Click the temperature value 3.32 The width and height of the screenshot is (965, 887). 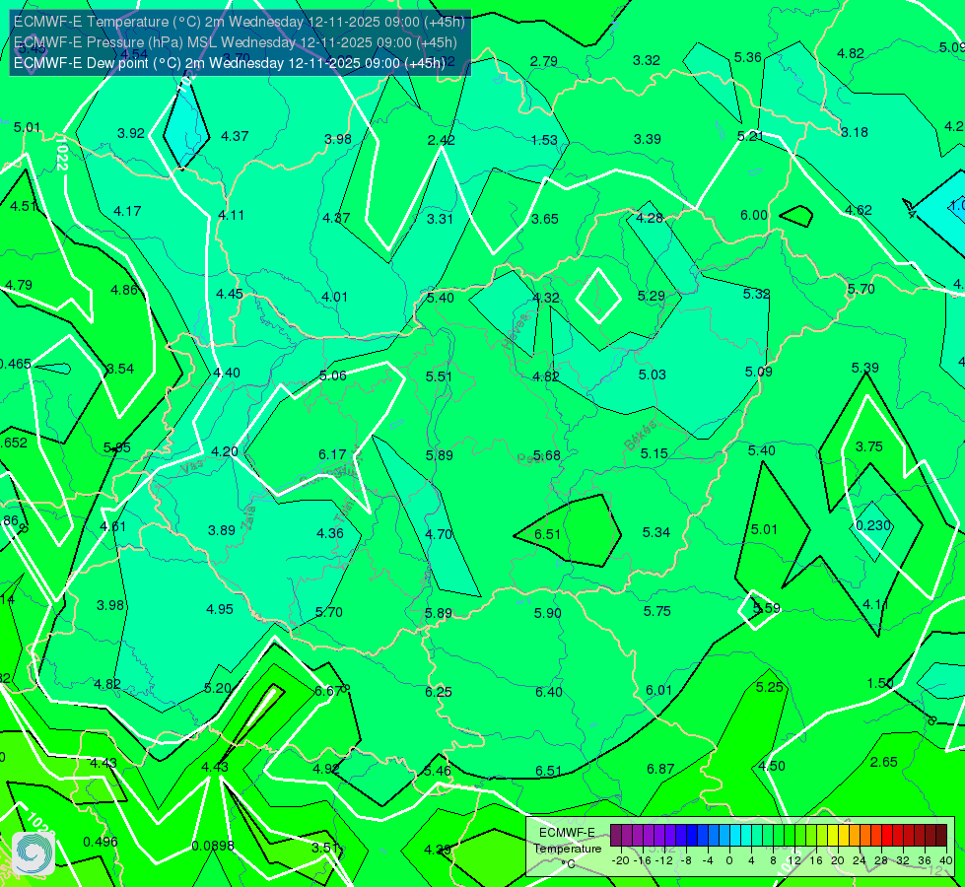click(647, 60)
